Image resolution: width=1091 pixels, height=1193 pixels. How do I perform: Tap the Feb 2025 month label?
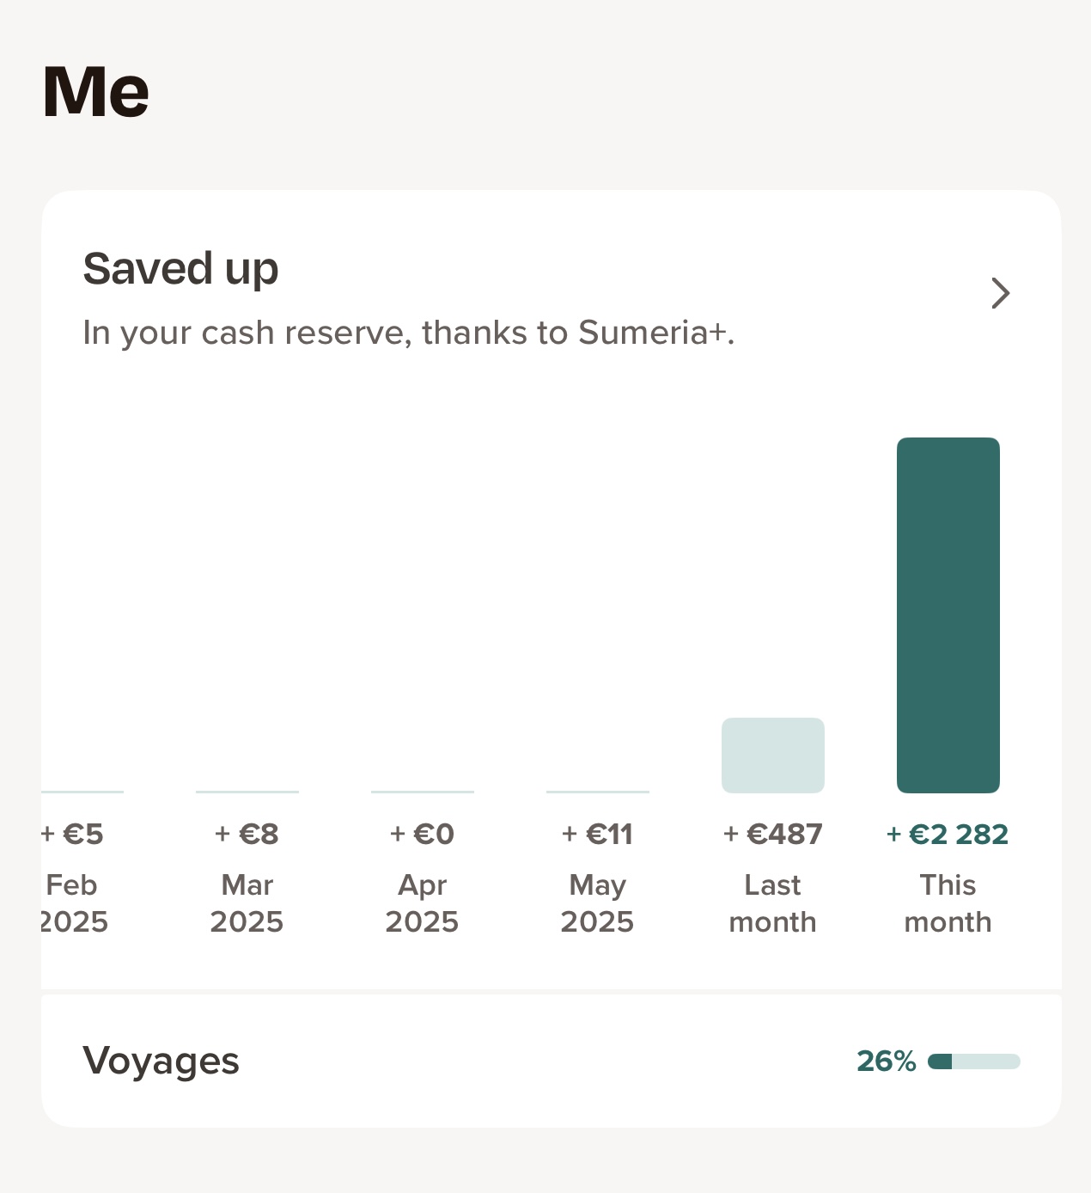pyautogui.click(x=75, y=903)
